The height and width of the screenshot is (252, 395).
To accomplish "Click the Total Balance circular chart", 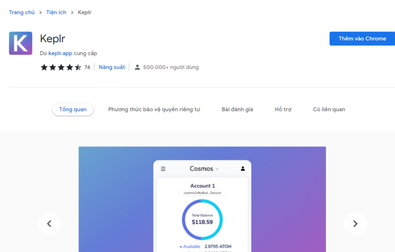I will [x=202, y=219].
